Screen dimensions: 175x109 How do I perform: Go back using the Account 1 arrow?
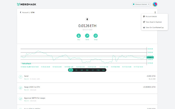point(21,13)
